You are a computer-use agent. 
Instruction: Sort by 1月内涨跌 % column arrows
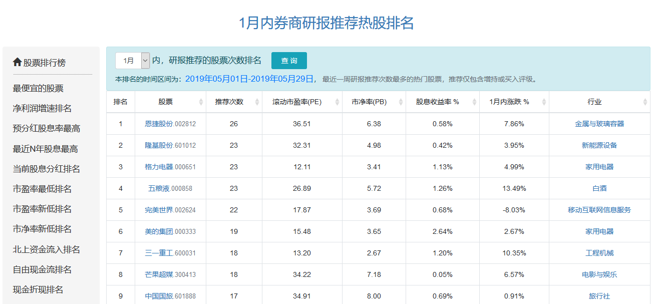pos(544,102)
